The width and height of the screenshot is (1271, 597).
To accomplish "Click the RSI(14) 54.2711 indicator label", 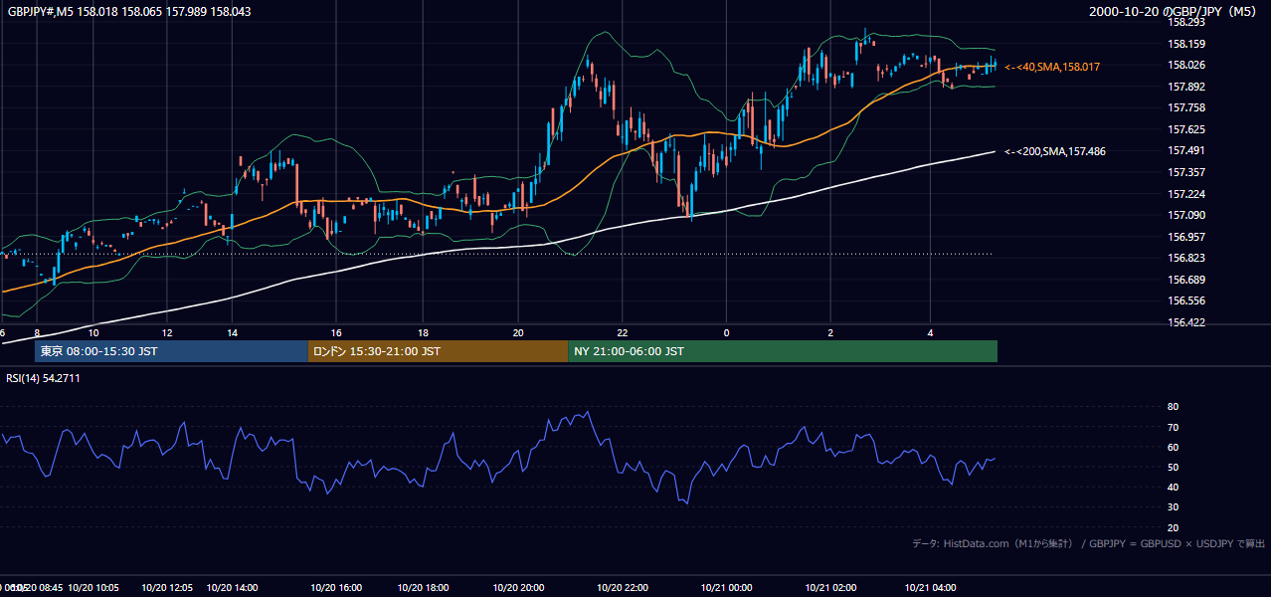I will coord(43,378).
